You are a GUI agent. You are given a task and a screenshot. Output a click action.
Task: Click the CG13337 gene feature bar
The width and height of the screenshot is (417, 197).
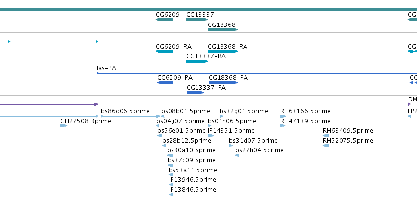[x=197, y=20]
